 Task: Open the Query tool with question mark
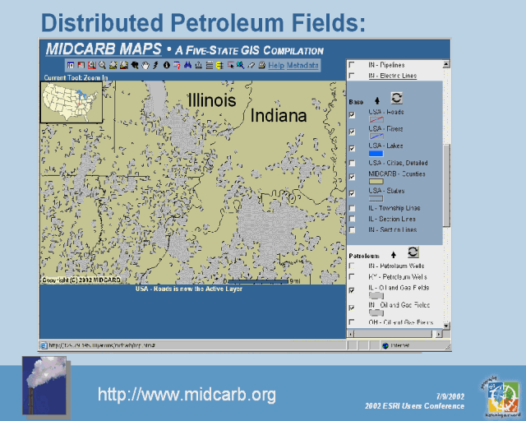click(x=177, y=65)
